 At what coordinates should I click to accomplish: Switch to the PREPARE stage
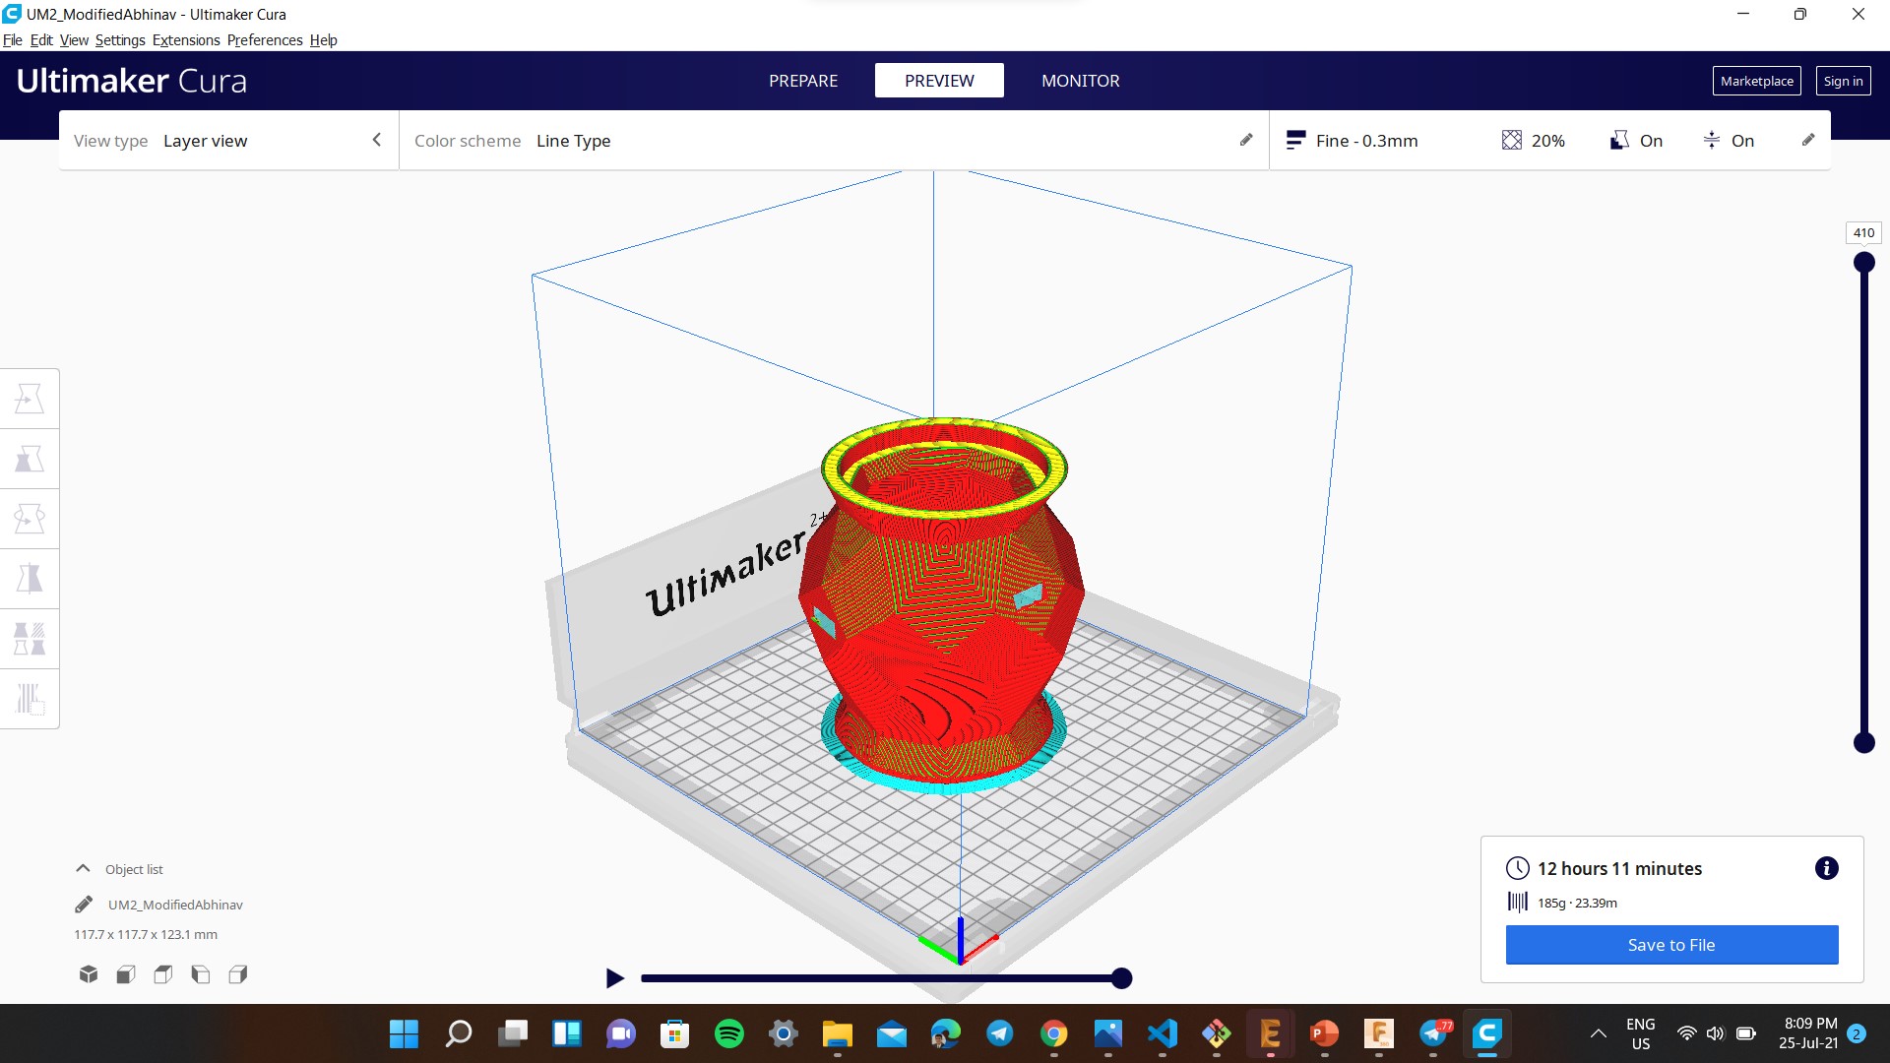point(803,81)
